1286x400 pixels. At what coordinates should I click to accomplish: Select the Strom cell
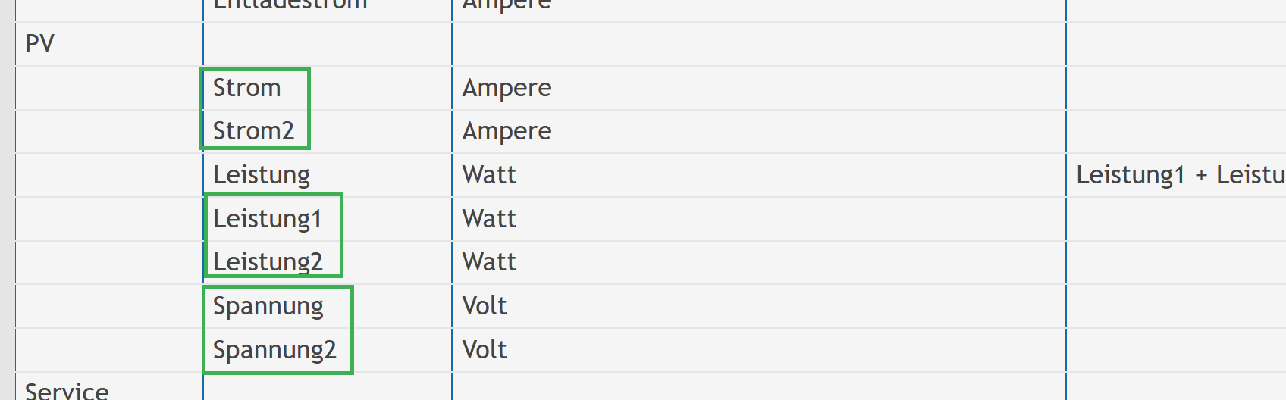[247, 88]
